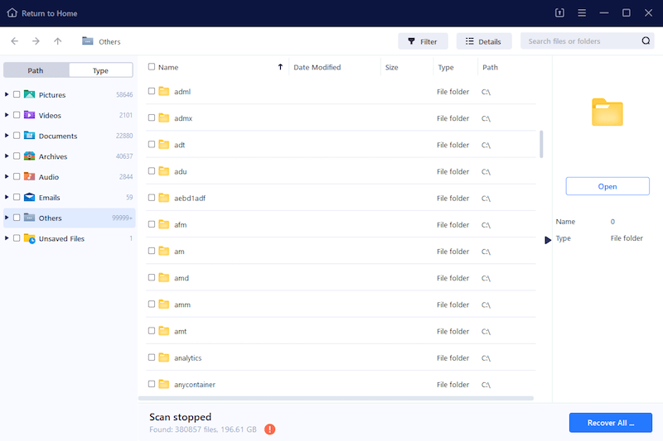The width and height of the screenshot is (663, 441).
Task: Click the upload/update icon in title bar
Action: (560, 12)
